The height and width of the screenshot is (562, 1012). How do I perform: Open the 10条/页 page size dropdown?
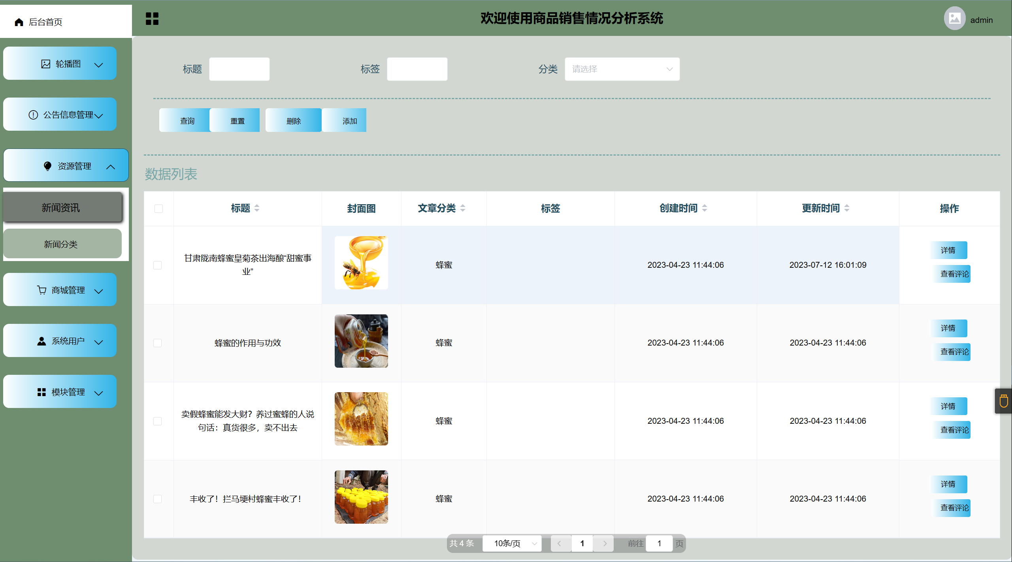pos(512,543)
